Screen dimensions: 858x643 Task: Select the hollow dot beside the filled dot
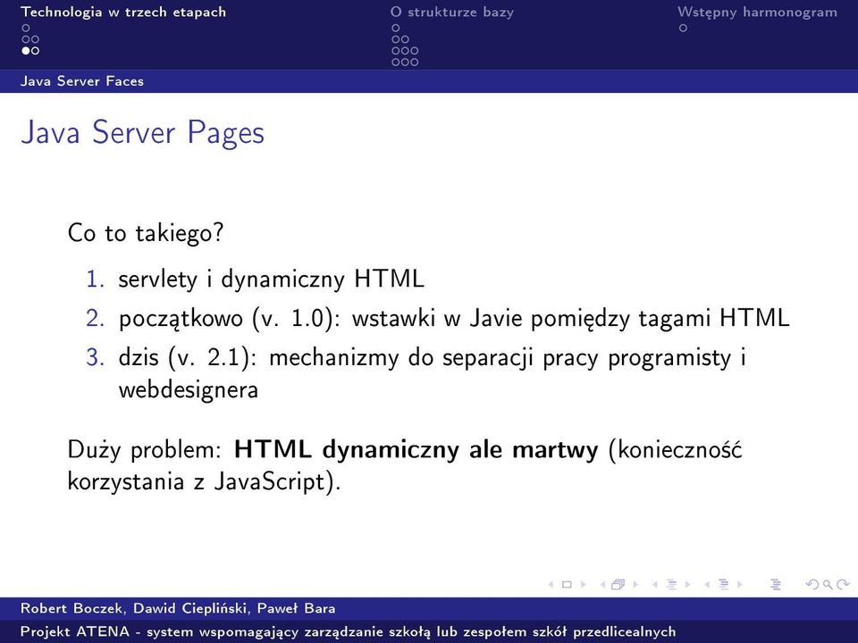tap(35, 51)
